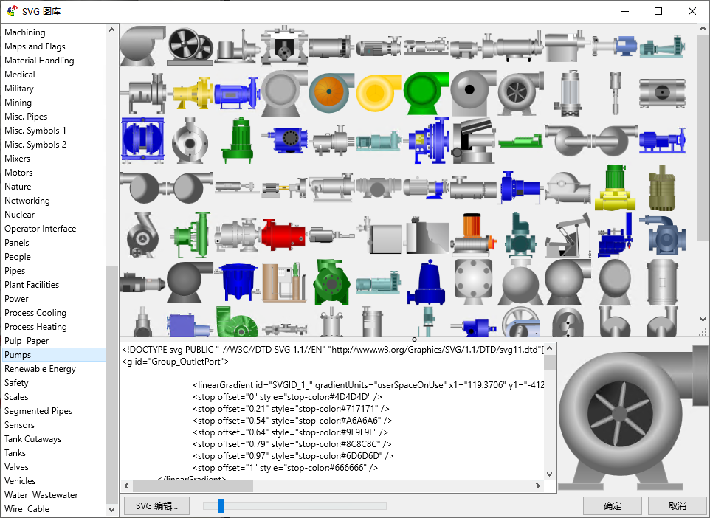Image resolution: width=710 pixels, height=518 pixels.
Task: Select the Sensors category
Action: pos(19,426)
